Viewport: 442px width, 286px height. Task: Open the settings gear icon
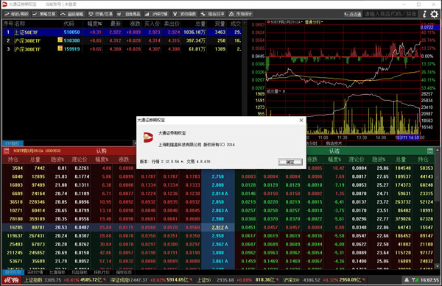tap(435, 14)
